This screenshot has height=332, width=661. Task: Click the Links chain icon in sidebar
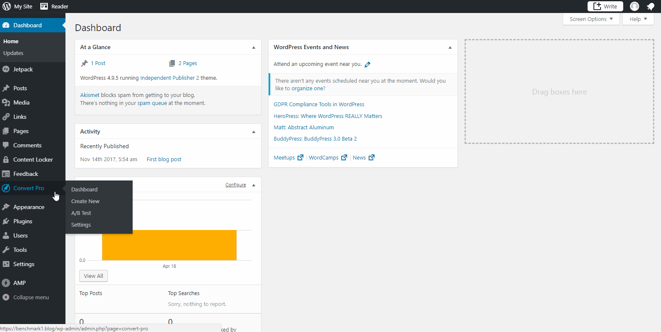pyautogui.click(x=6, y=117)
